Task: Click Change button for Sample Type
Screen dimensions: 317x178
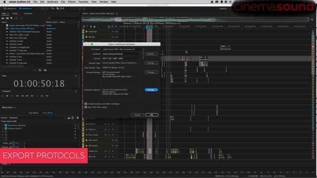Action: (x=151, y=63)
